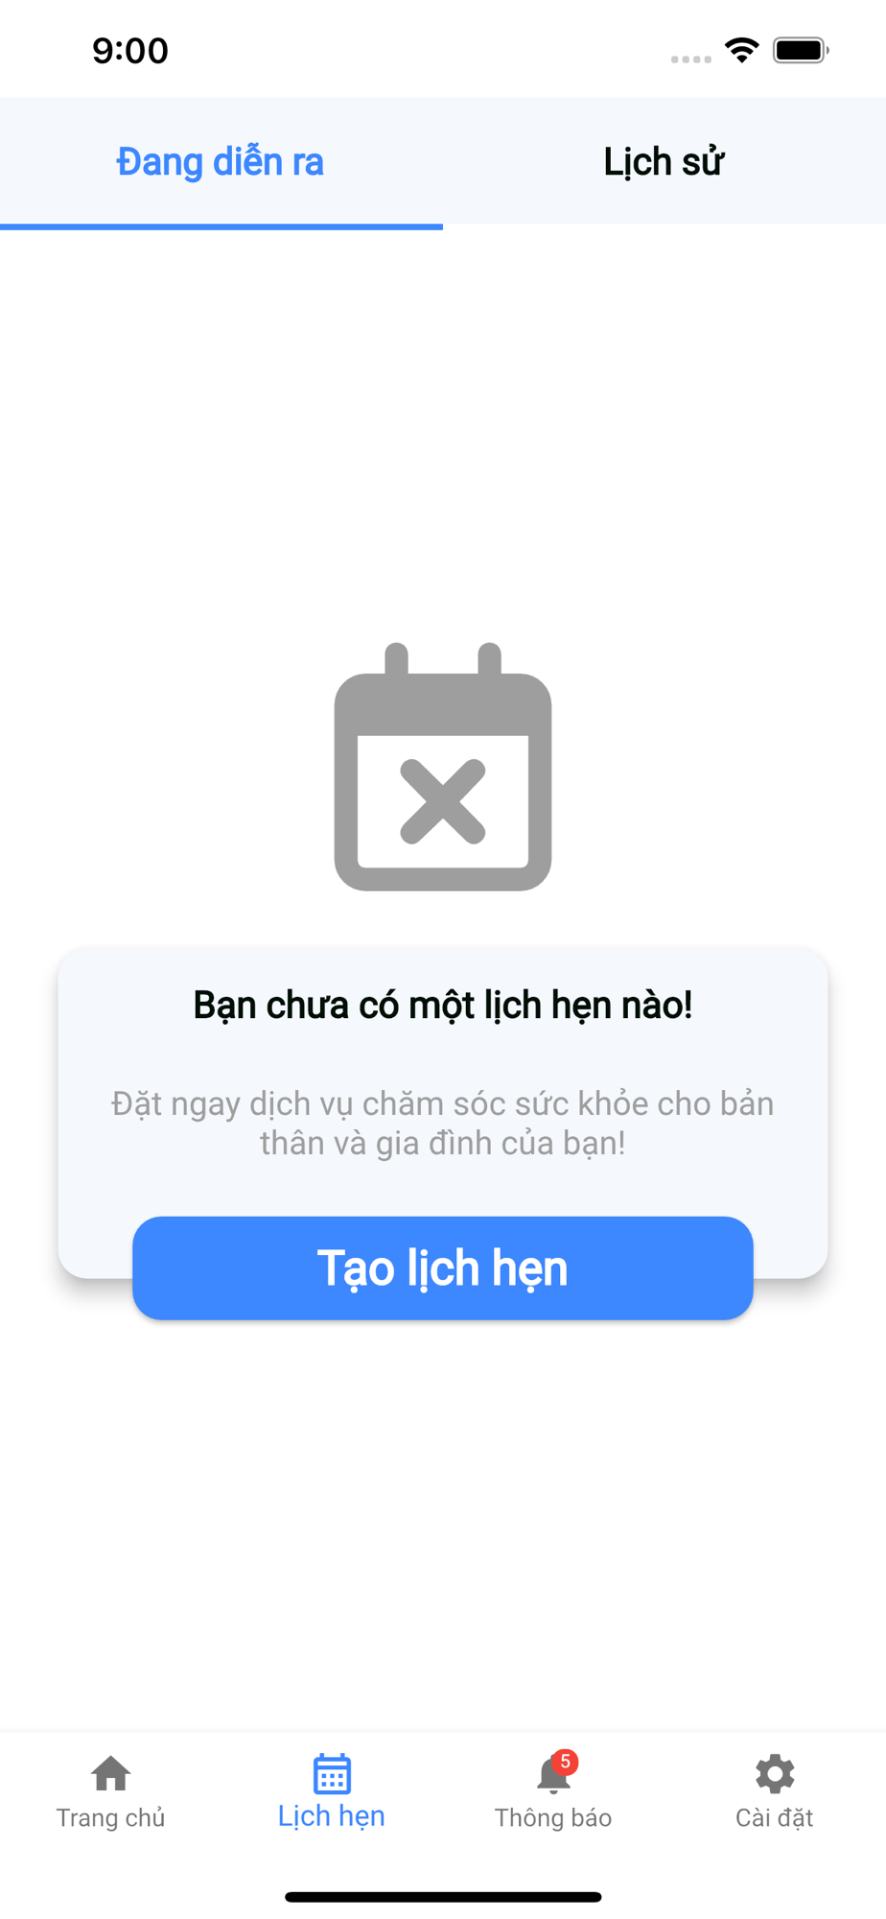This screenshot has height=1919, width=886.
Task: Tap the red notification badge showing 5
Action: pos(565,1762)
